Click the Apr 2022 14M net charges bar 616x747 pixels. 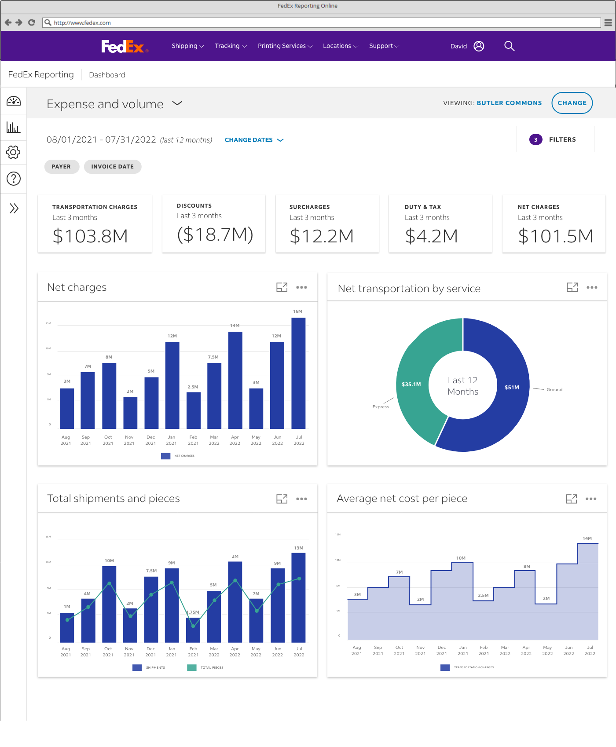[235, 380]
